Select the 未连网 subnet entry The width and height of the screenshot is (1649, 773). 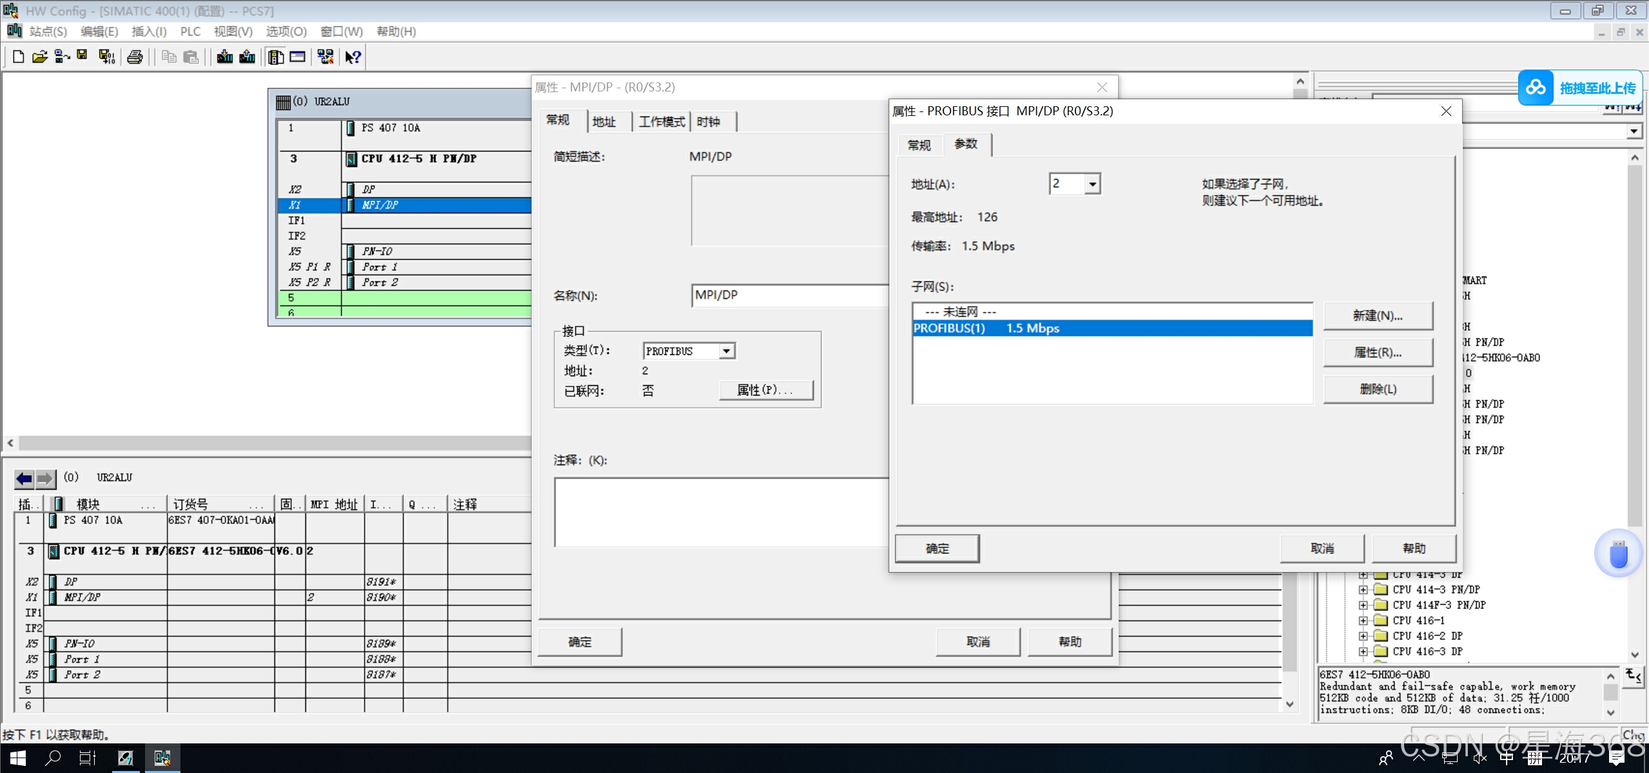[960, 312]
